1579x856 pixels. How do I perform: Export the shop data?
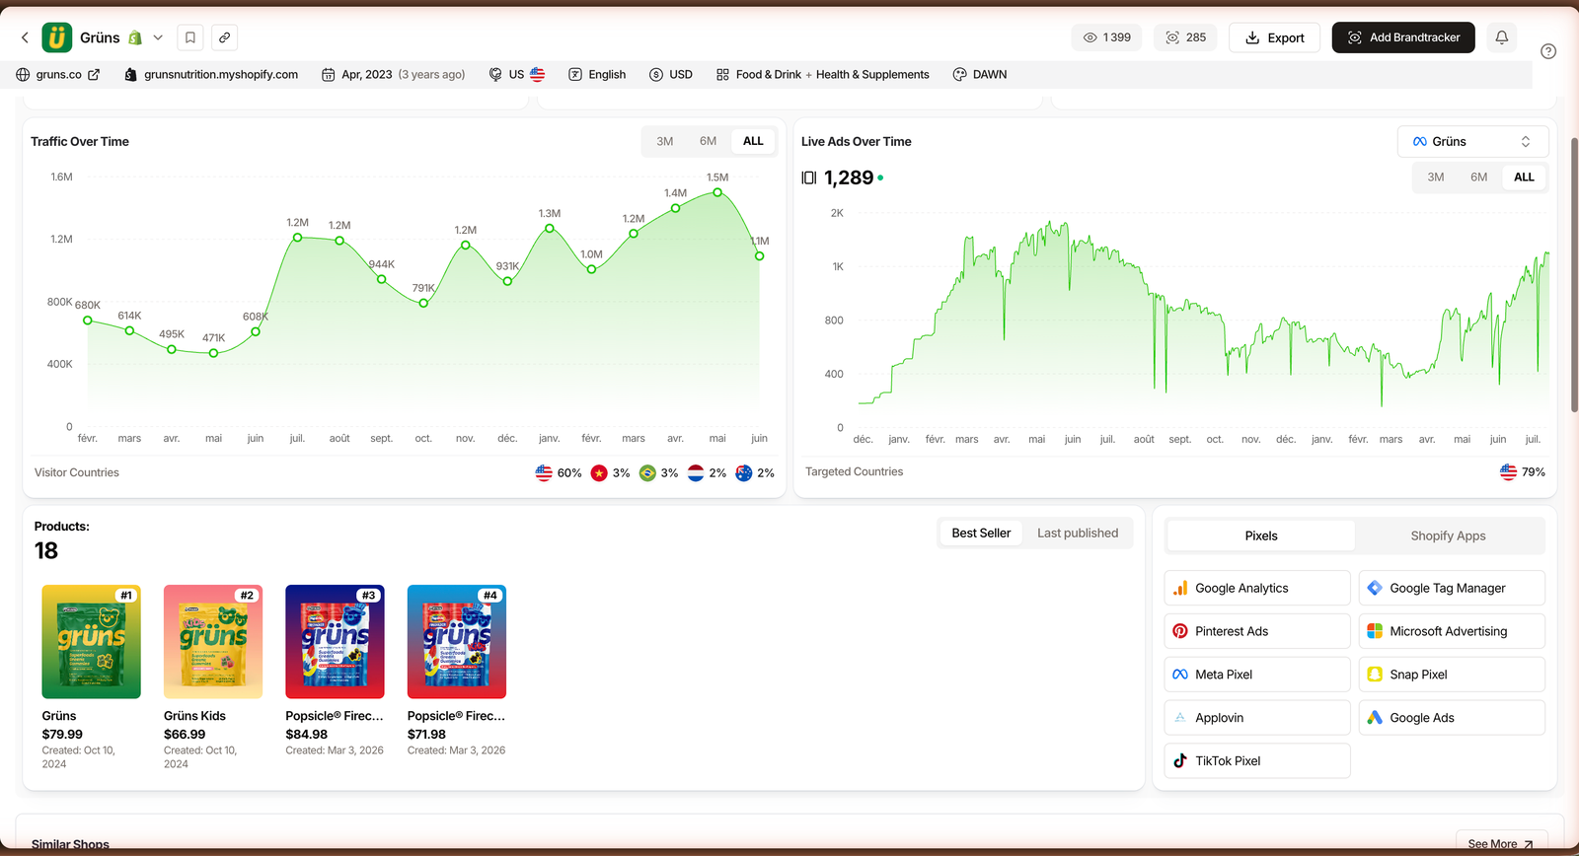[1274, 37]
